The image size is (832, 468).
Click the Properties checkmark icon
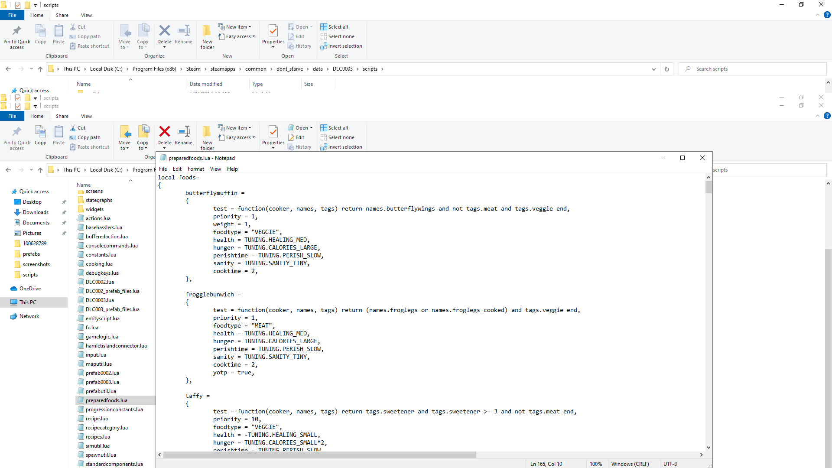(x=273, y=131)
